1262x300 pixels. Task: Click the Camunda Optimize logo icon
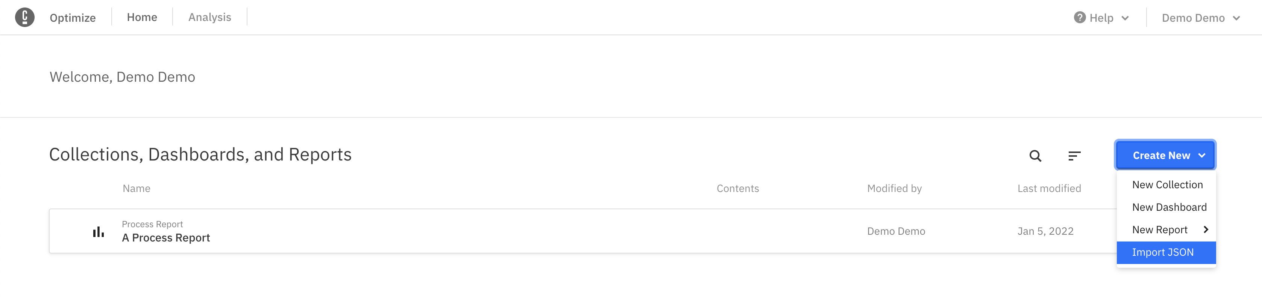tap(24, 18)
